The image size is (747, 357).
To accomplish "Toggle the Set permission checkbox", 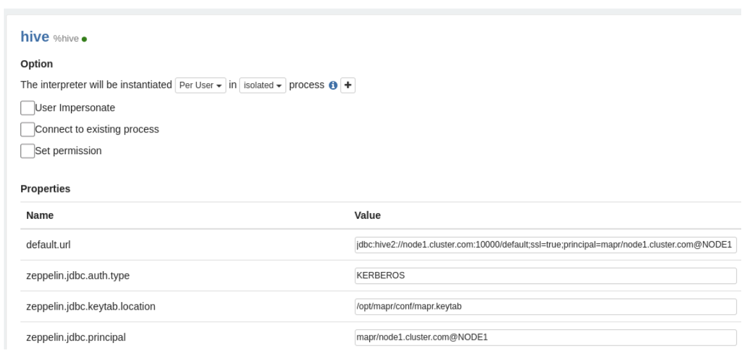I will tap(28, 151).
